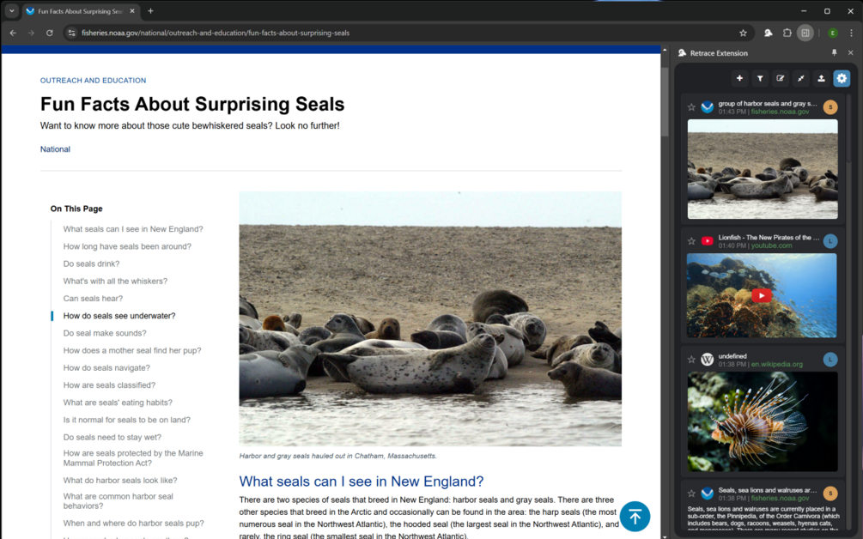
Task: Star the undefined Wikipedia entry
Action: tap(691, 360)
